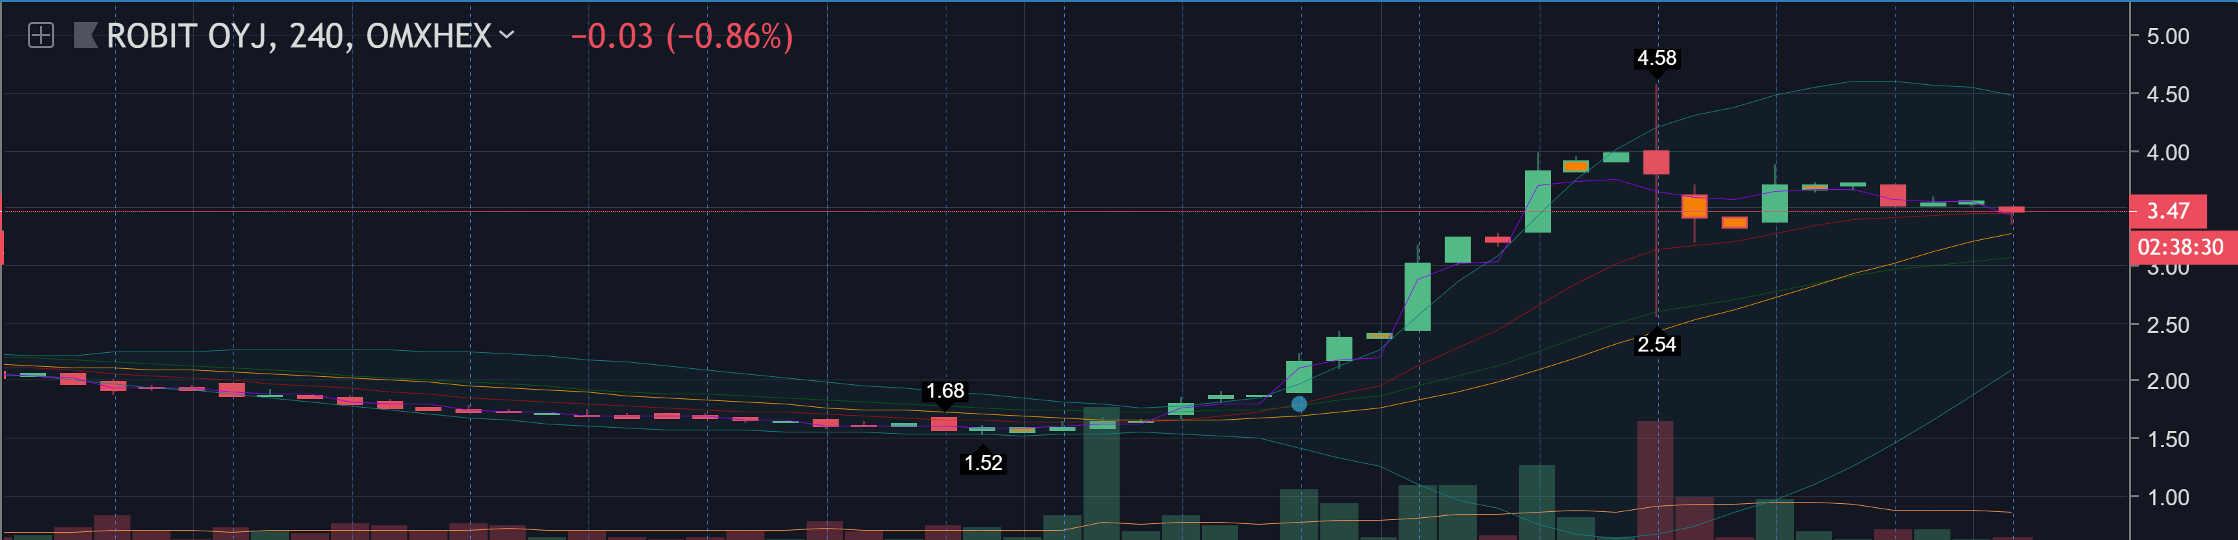Click the 5.00 mark on the price axis
Screen dimensions: 2238x540
click(2166, 37)
